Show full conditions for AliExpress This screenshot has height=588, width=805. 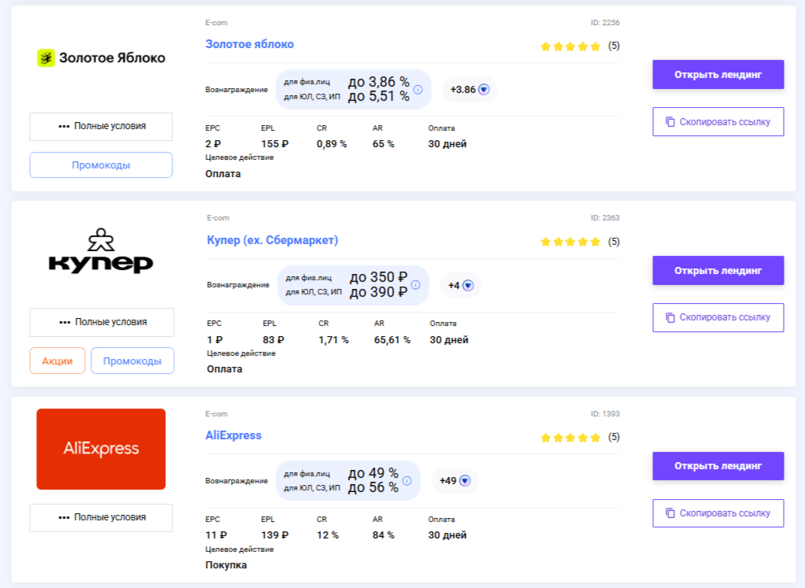(x=101, y=517)
